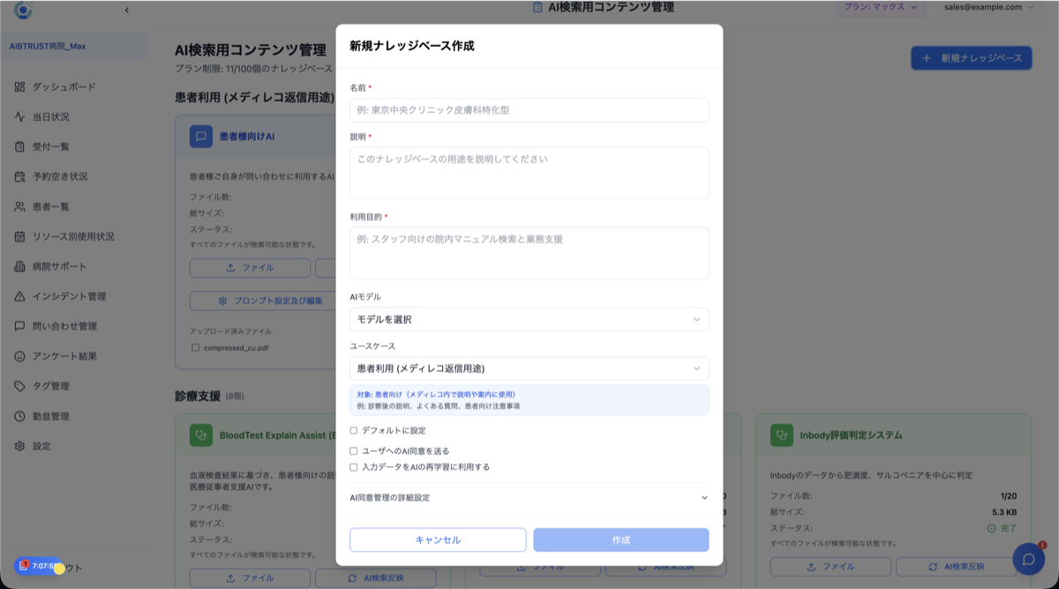Image resolution: width=1059 pixels, height=589 pixels.
Task: Open the ユースケース dropdown
Action: click(x=529, y=367)
